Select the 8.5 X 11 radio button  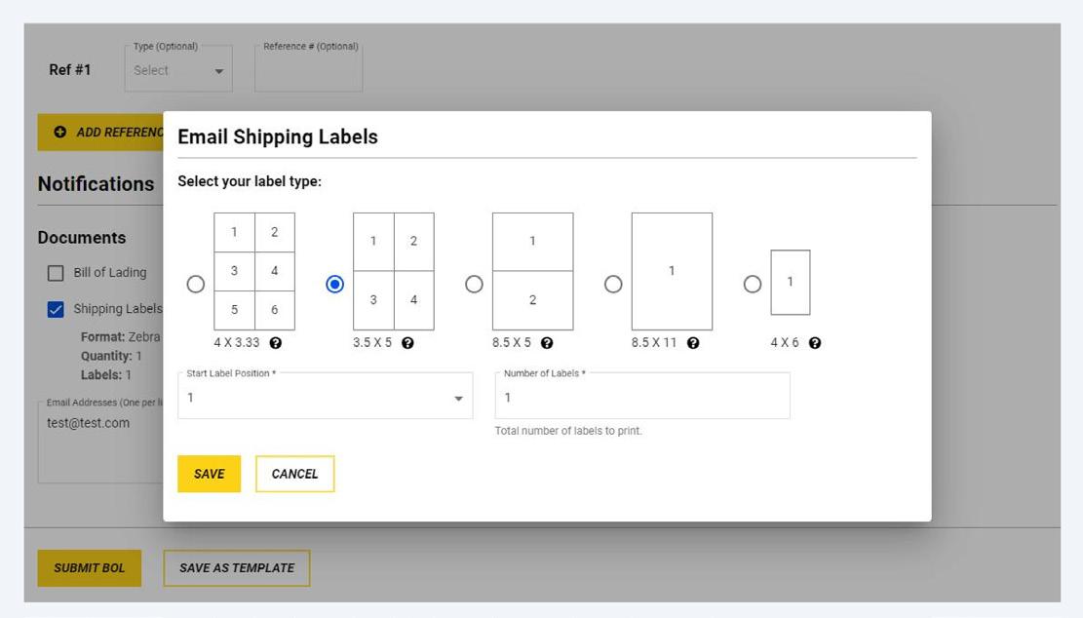[x=613, y=285]
